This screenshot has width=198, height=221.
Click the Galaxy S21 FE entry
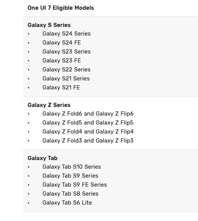point(61,88)
